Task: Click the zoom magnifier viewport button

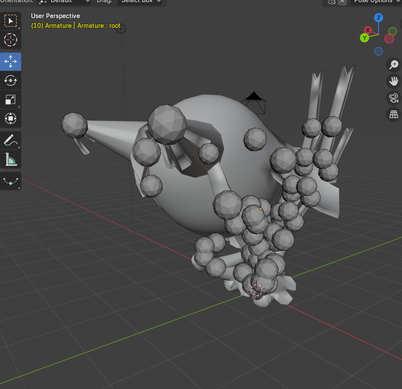Action: pos(394,65)
